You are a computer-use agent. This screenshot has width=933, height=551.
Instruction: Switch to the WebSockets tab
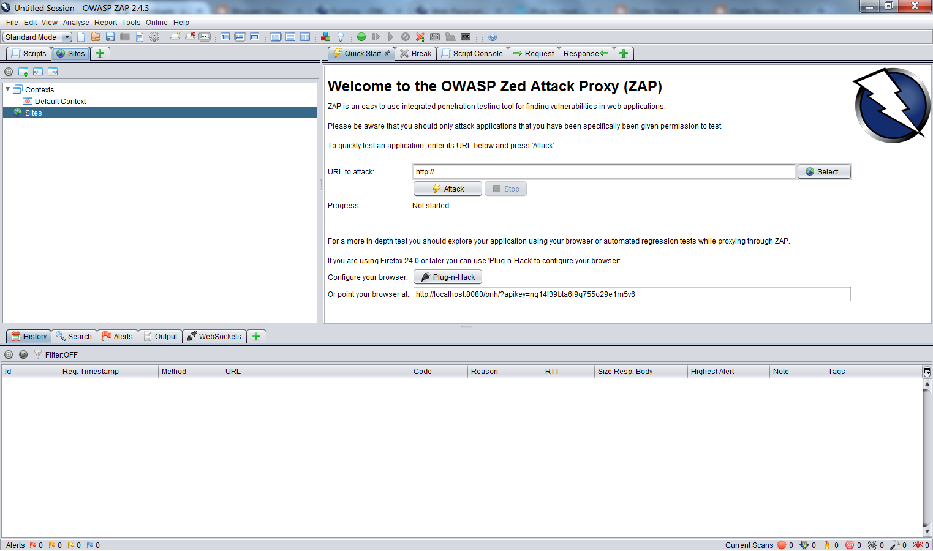(214, 337)
